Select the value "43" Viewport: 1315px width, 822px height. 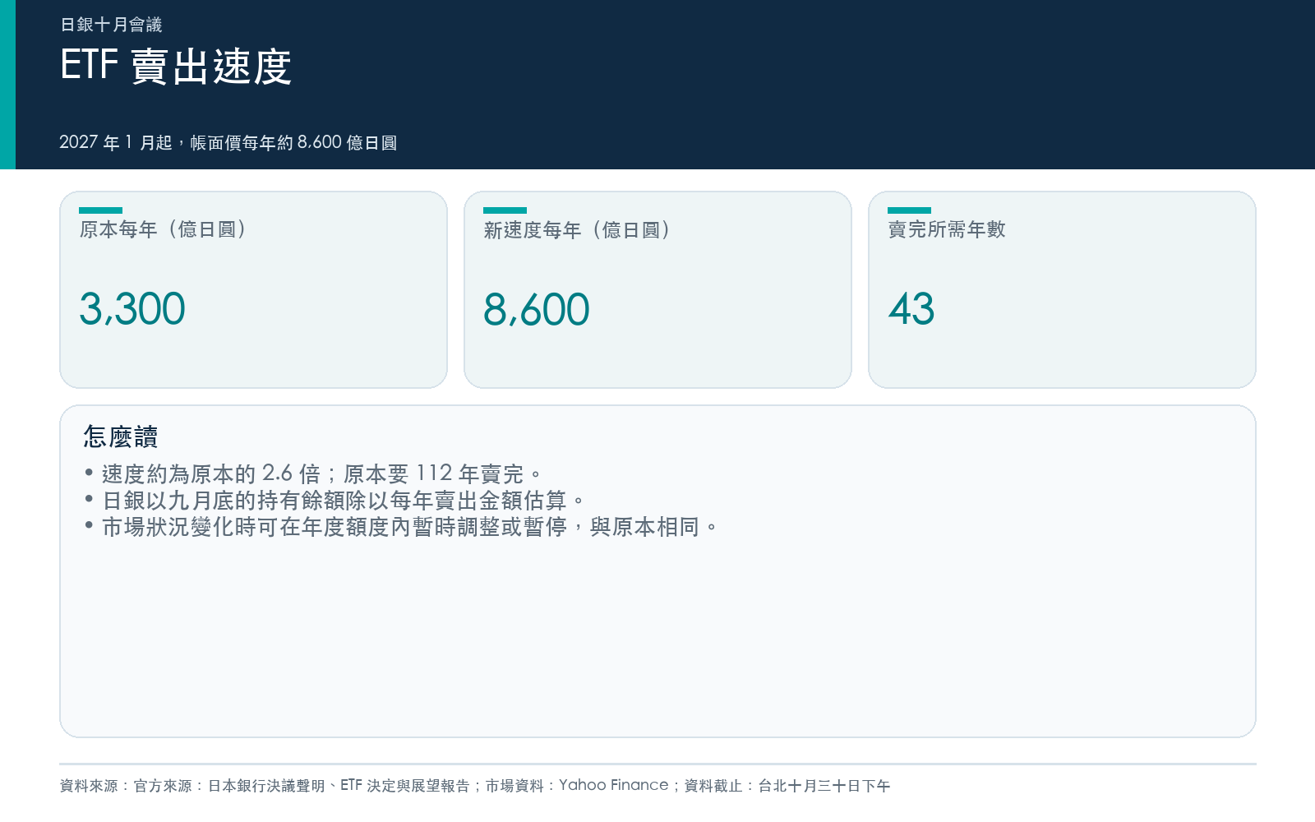tap(911, 309)
